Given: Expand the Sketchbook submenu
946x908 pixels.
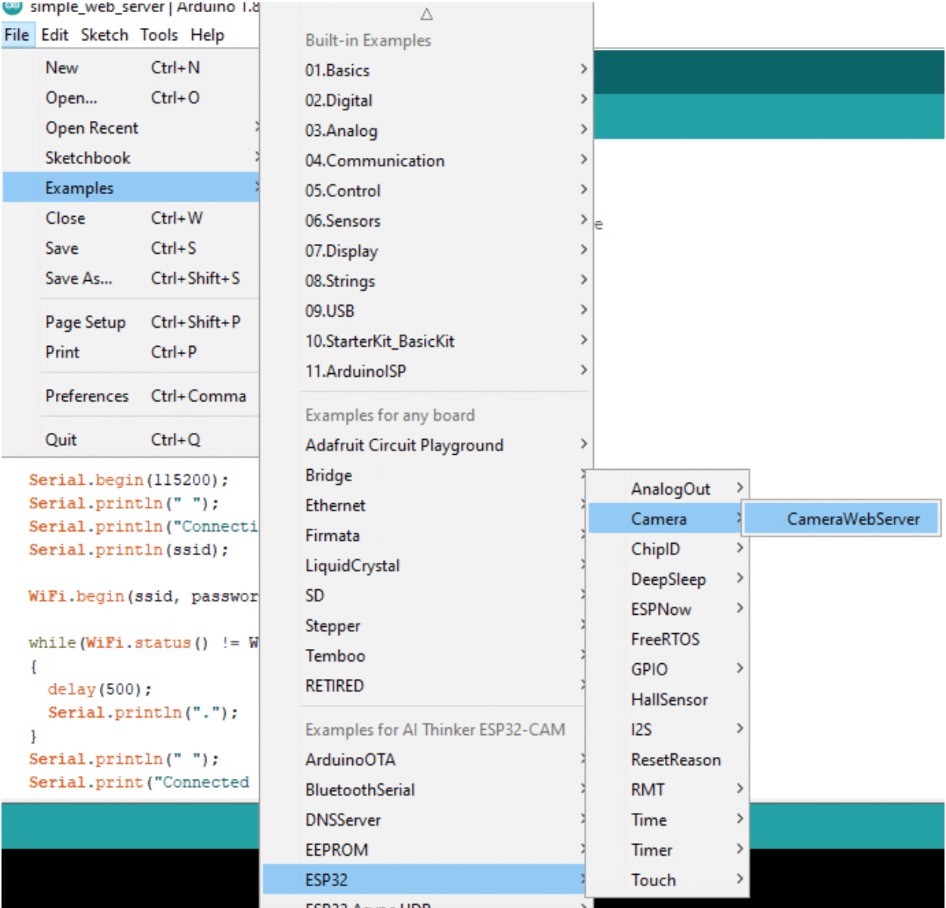Looking at the screenshot, I should click(x=131, y=158).
